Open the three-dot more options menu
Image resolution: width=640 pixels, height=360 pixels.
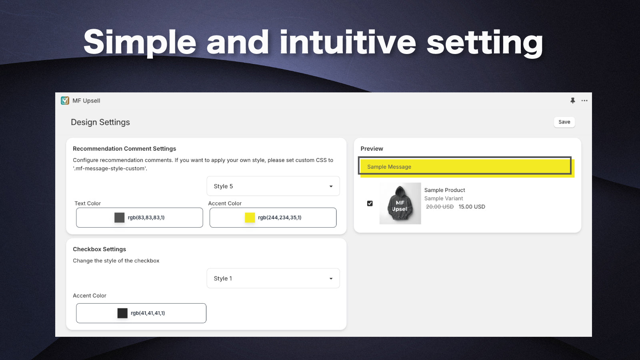pos(584,100)
